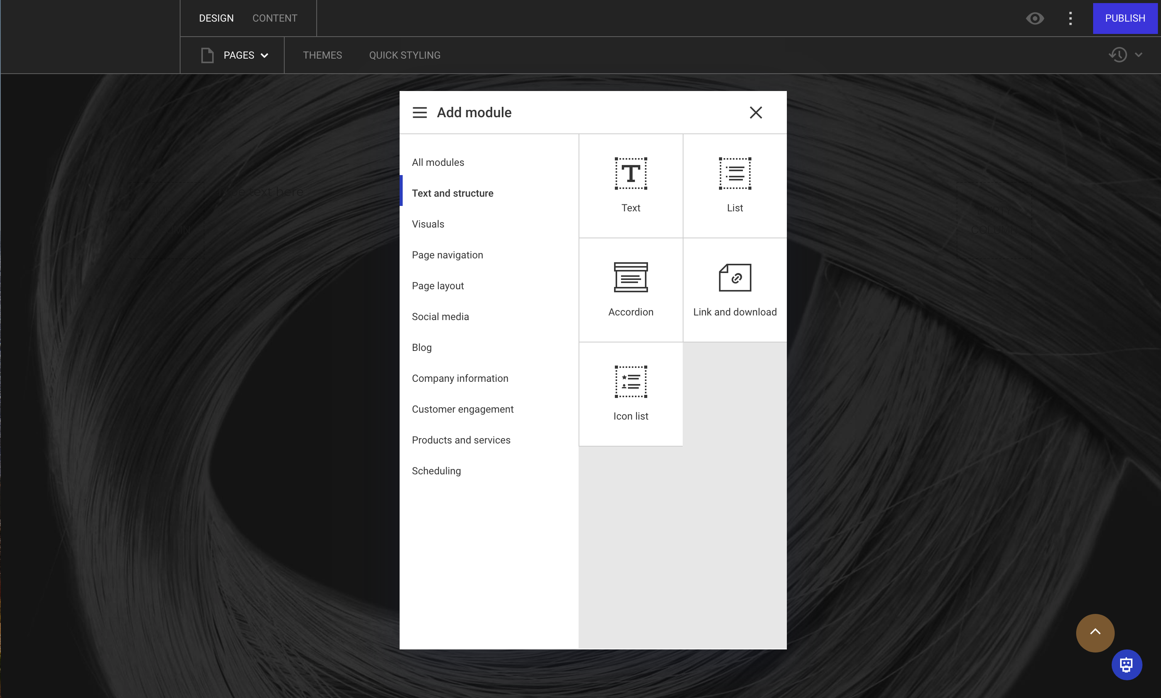Insert the Icon list module
1161x698 pixels.
[630, 394]
